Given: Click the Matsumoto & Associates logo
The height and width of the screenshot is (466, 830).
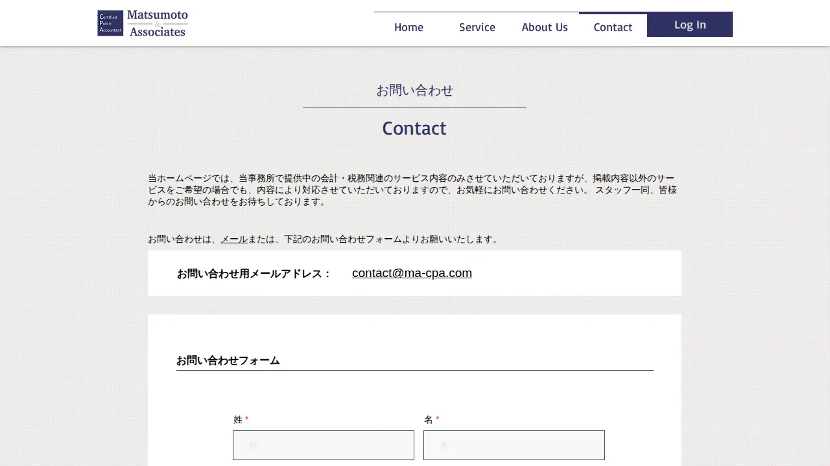Looking at the screenshot, I should [x=143, y=23].
